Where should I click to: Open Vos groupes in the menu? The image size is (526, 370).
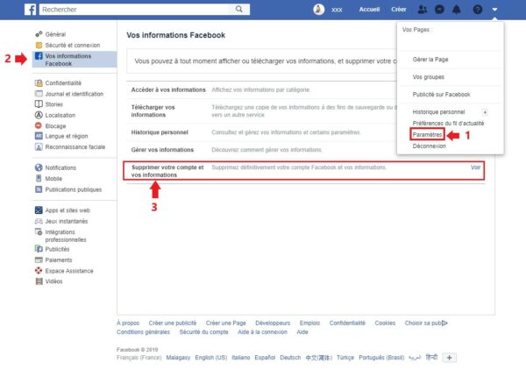[429, 77]
